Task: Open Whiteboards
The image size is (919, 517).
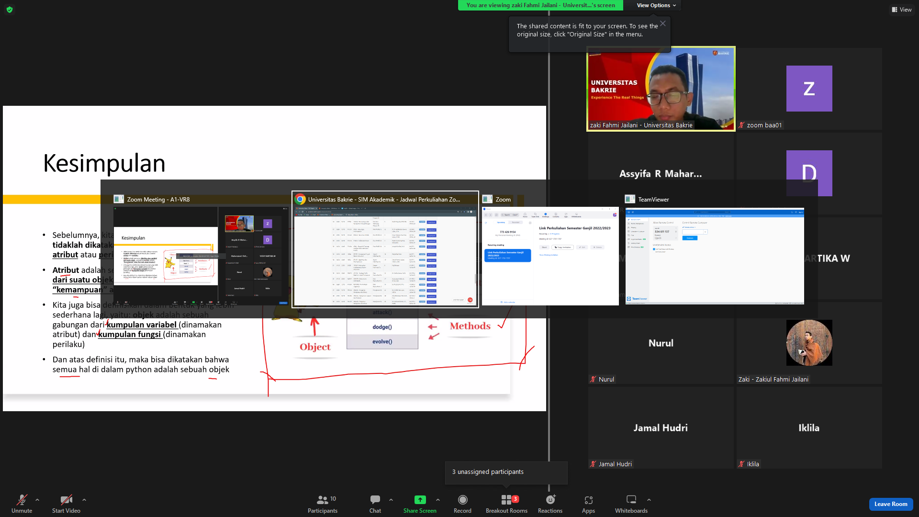Action: 631,504
